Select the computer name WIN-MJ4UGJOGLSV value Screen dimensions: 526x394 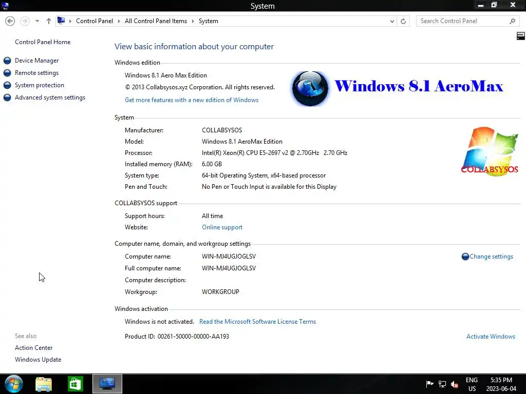(x=229, y=257)
